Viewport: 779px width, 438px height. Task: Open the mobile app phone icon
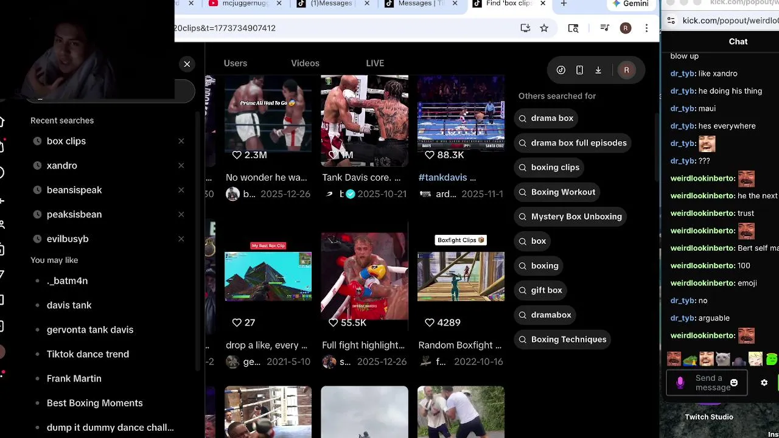click(579, 70)
